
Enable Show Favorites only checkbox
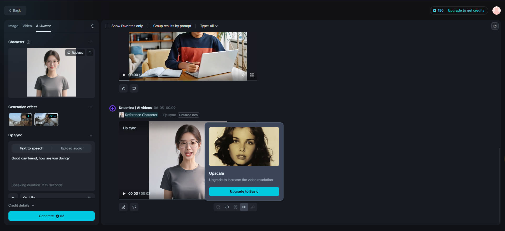107,26
